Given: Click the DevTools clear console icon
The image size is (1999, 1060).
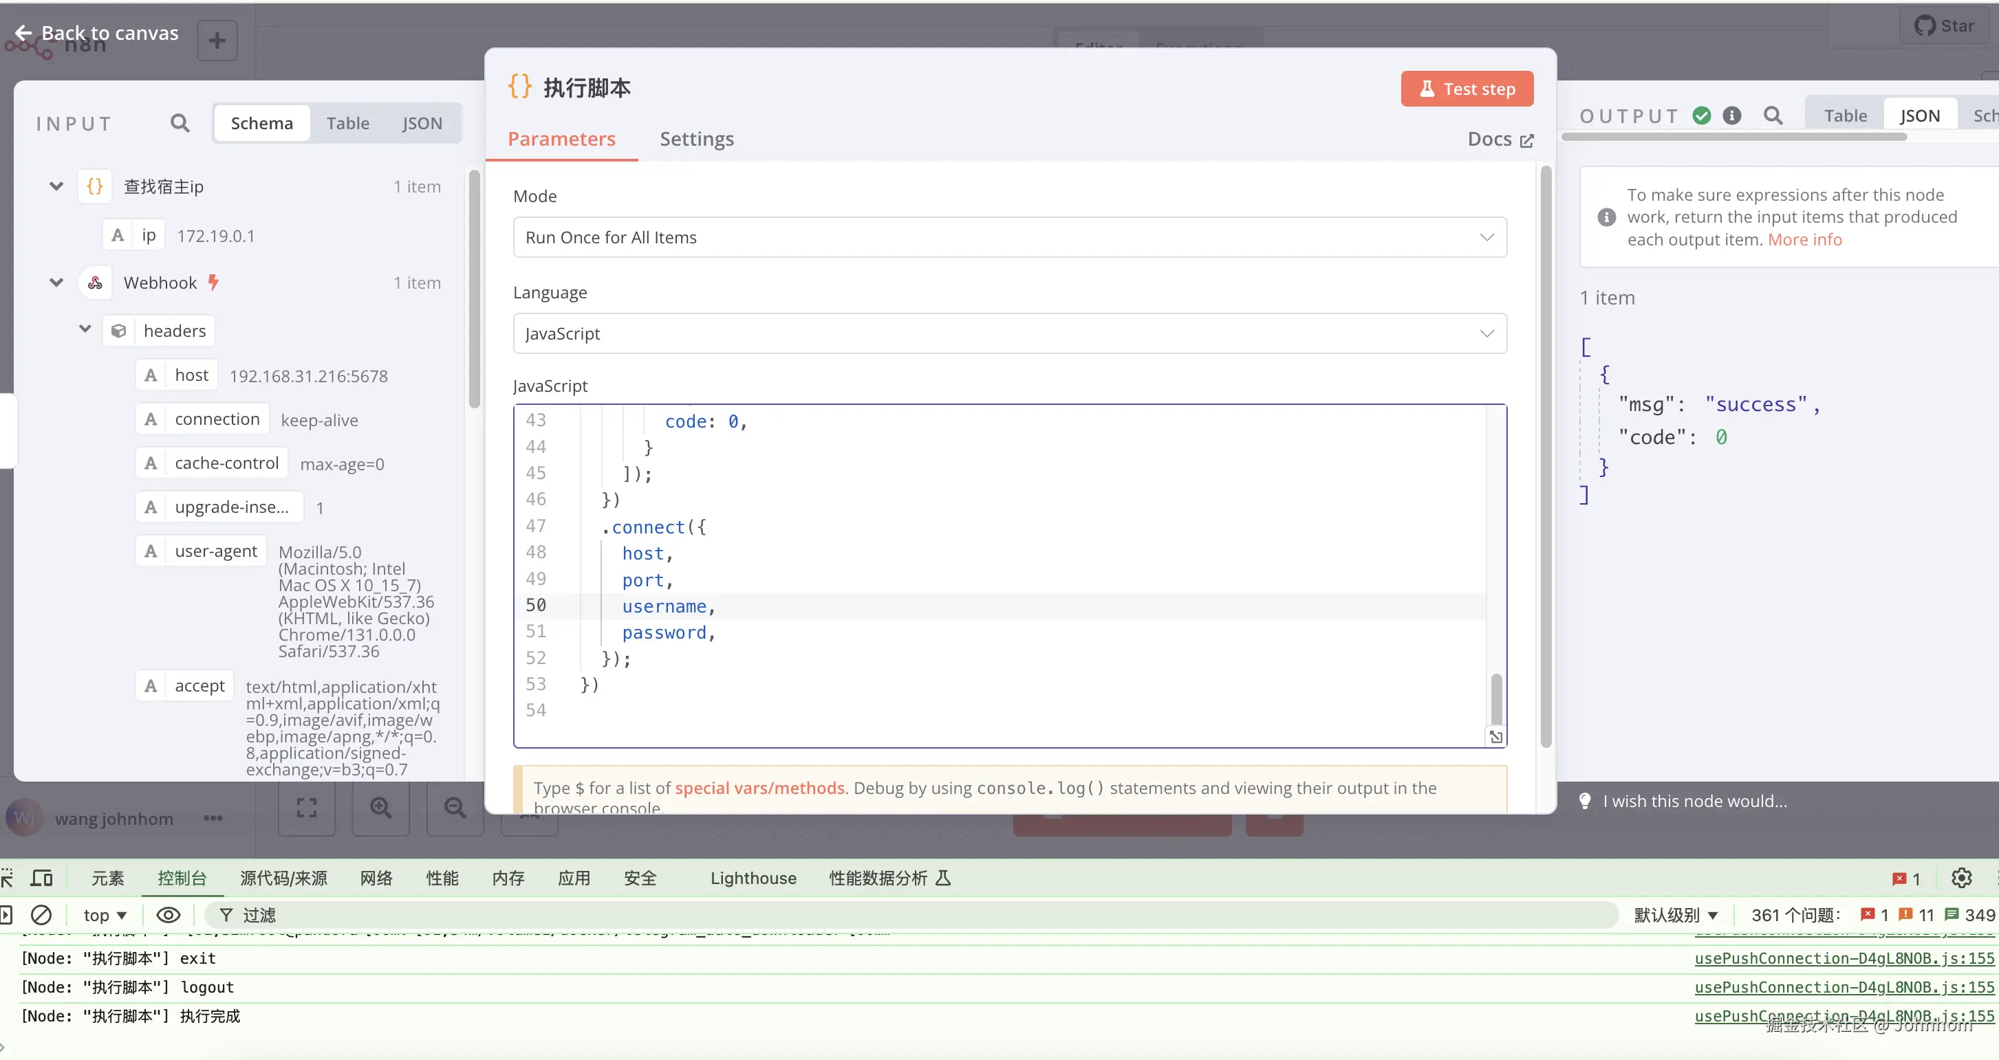Looking at the screenshot, I should 42,915.
